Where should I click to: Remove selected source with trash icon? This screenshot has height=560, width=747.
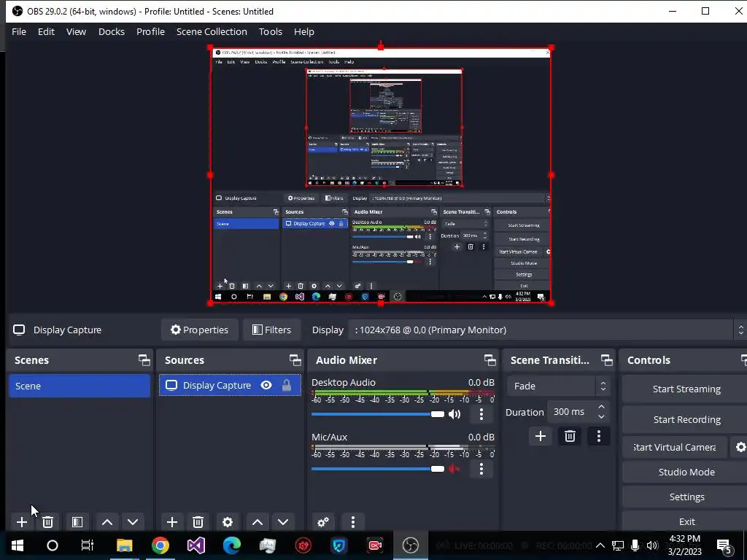pos(198,522)
